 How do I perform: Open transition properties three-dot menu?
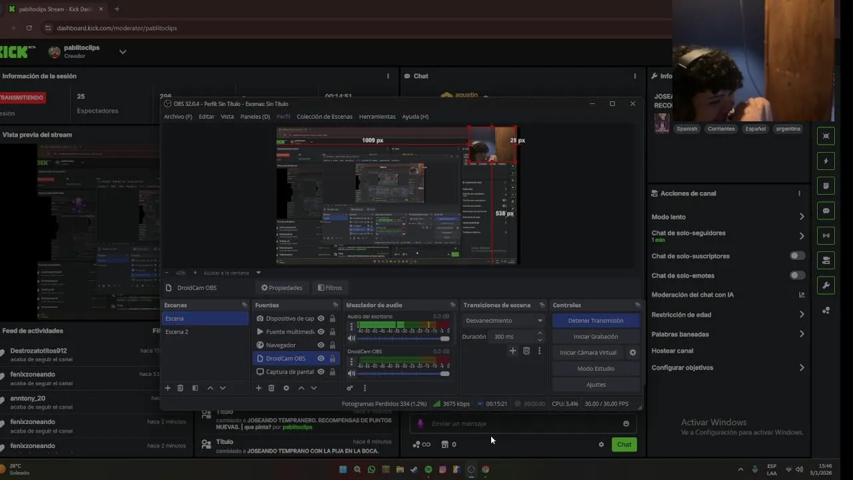click(539, 351)
